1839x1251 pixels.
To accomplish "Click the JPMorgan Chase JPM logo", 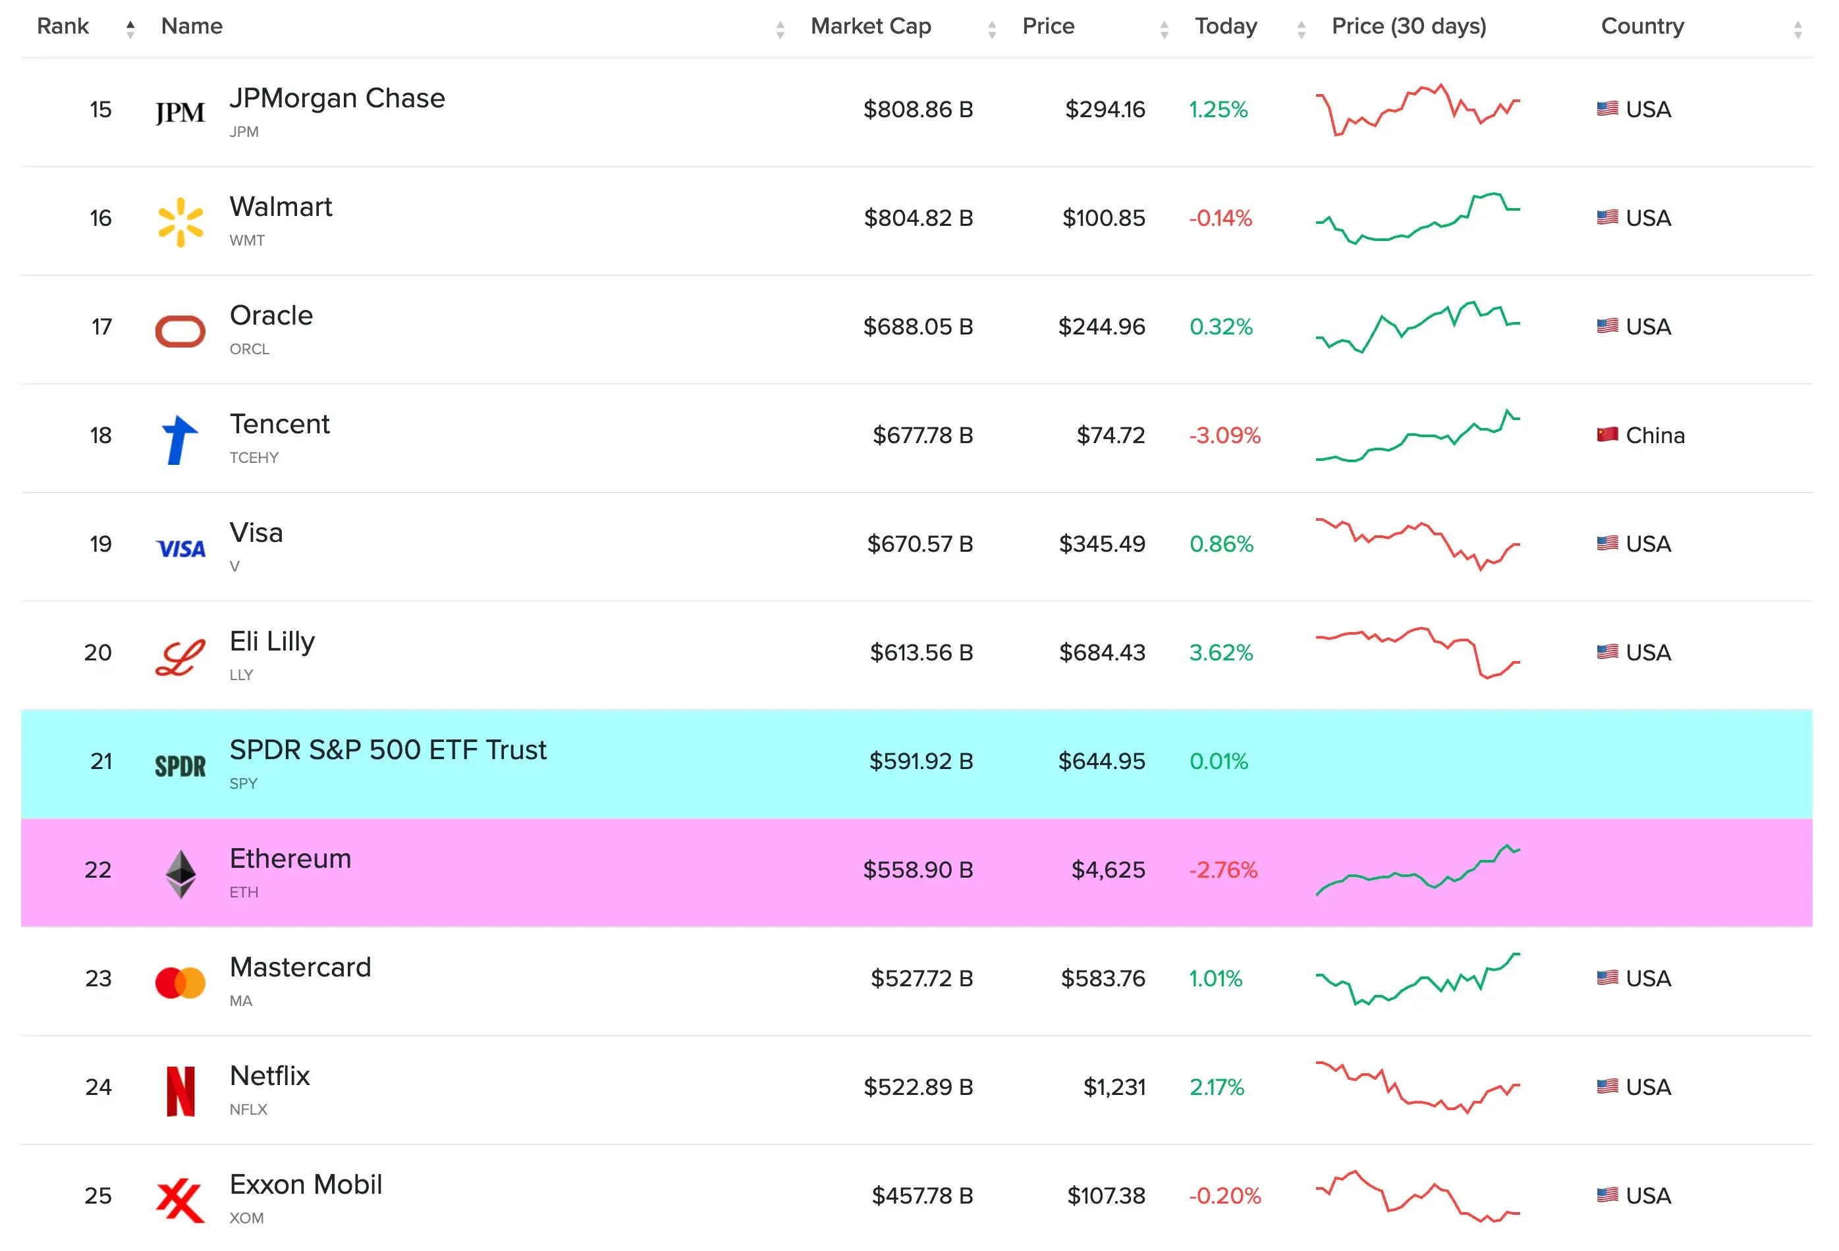I will [180, 113].
